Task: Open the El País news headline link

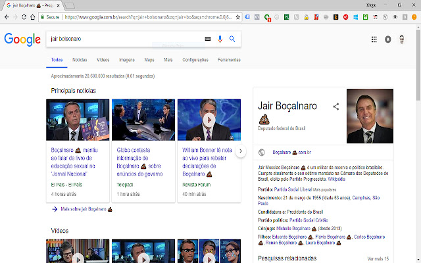Action: pyautogui.click(x=74, y=162)
